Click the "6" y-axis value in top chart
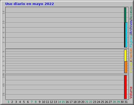134x105 pixels. (3, 33)
